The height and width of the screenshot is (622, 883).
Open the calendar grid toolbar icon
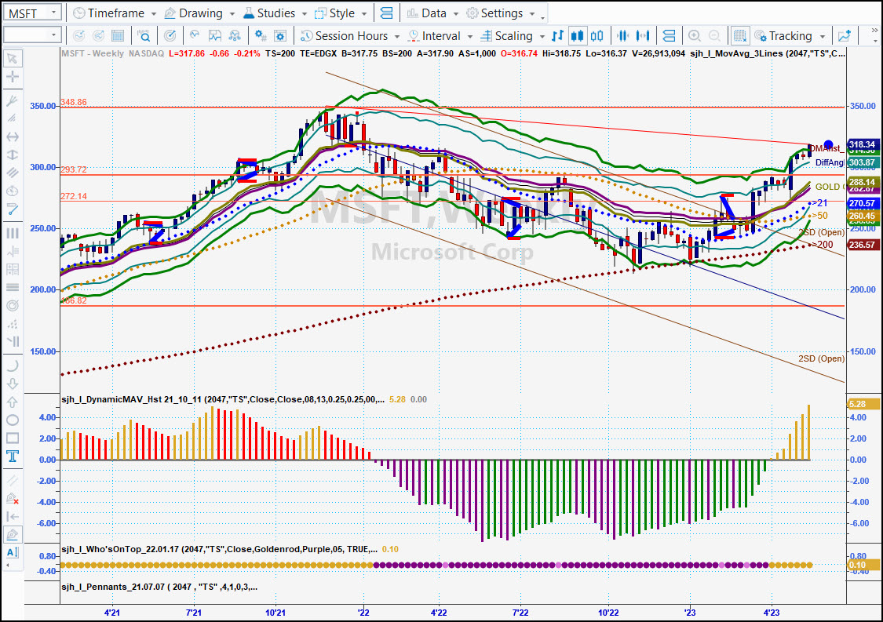coord(118,36)
